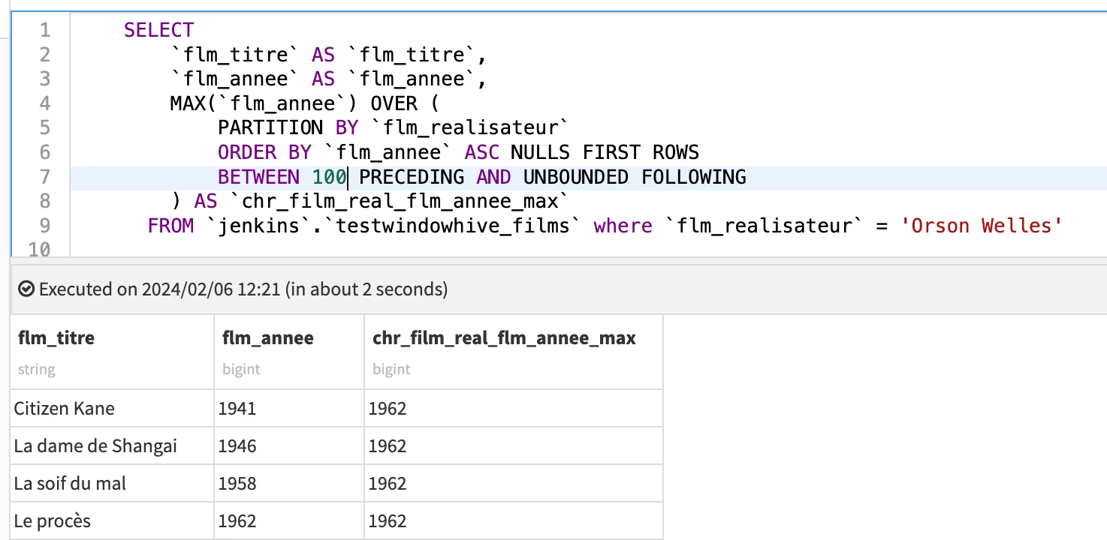Screen dimensions: 1107x540
Task: Click the 'string' type label under flm_titre
Action: pyautogui.click(x=36, y=369)
